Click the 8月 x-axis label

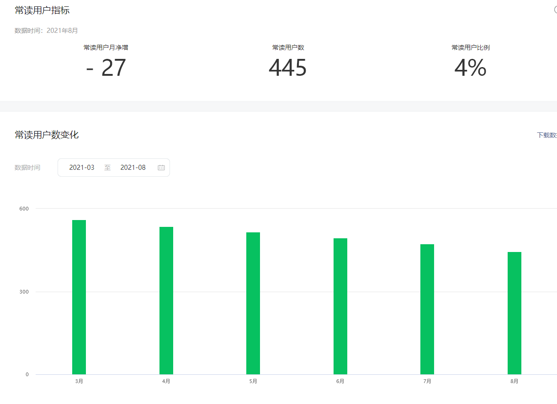tap(515, 381)
